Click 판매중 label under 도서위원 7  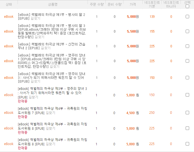click(x=23, y=117)
